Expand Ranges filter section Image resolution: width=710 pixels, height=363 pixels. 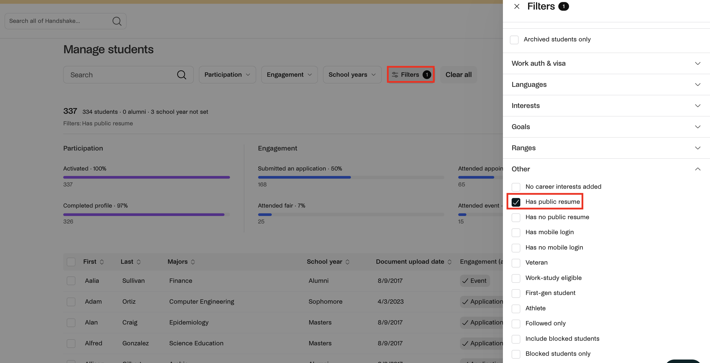pyautogui.click(x=606, y=148)
